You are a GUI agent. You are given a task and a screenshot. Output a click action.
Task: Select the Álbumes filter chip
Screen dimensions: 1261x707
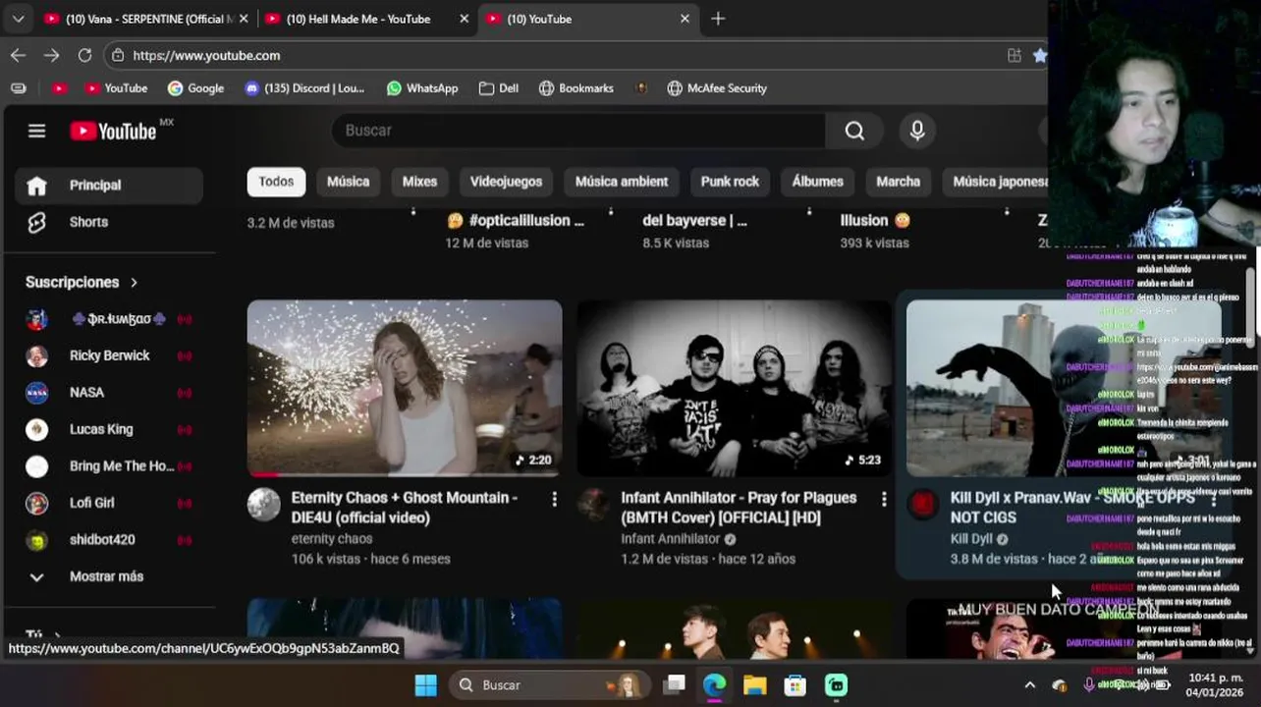(x=818, y=182)
